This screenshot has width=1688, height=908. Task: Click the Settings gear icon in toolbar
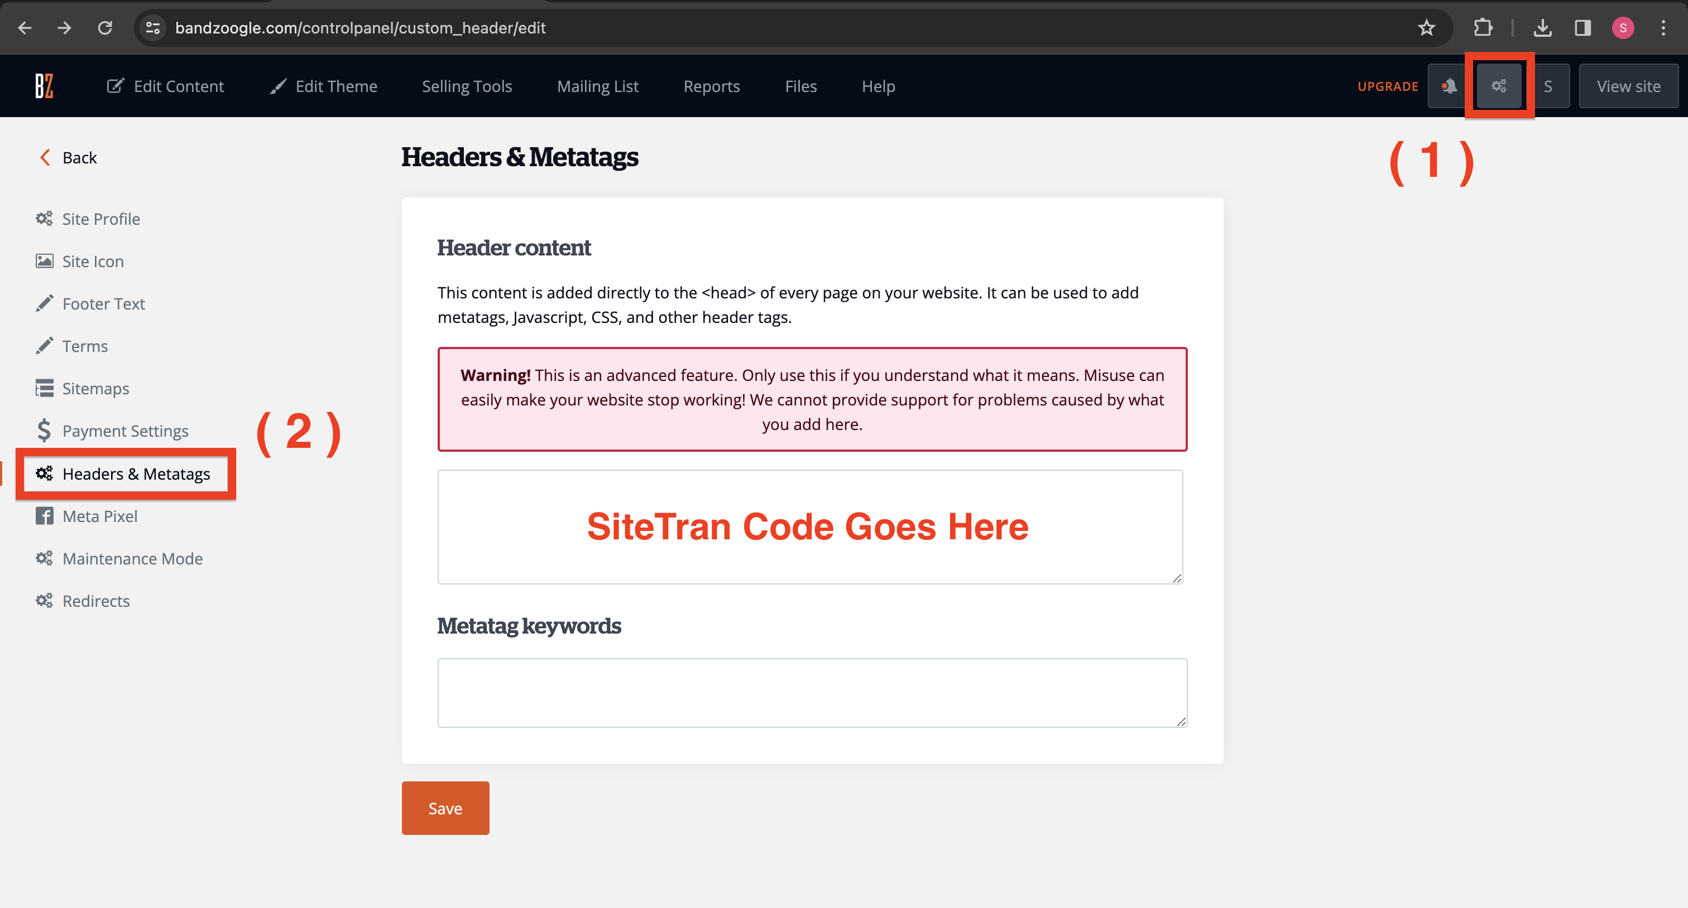pos(1499,86)
